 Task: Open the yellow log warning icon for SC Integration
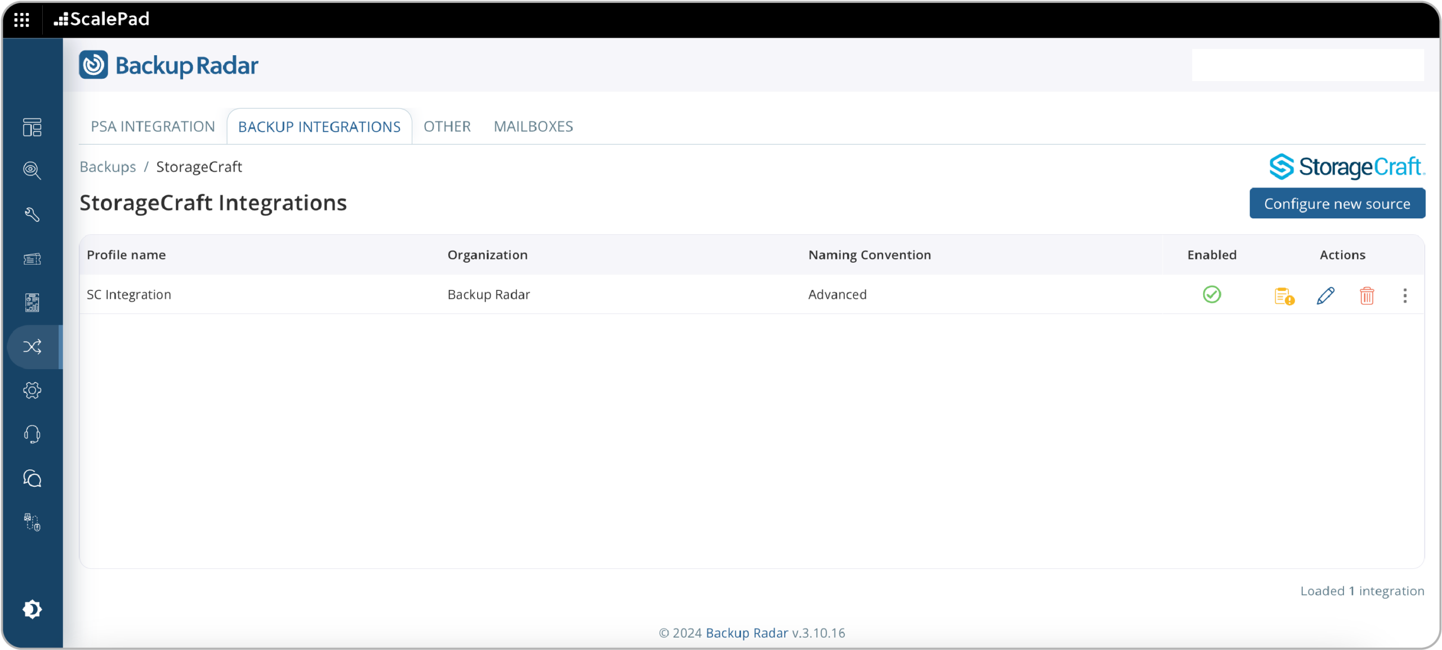tap(1284, 295)
